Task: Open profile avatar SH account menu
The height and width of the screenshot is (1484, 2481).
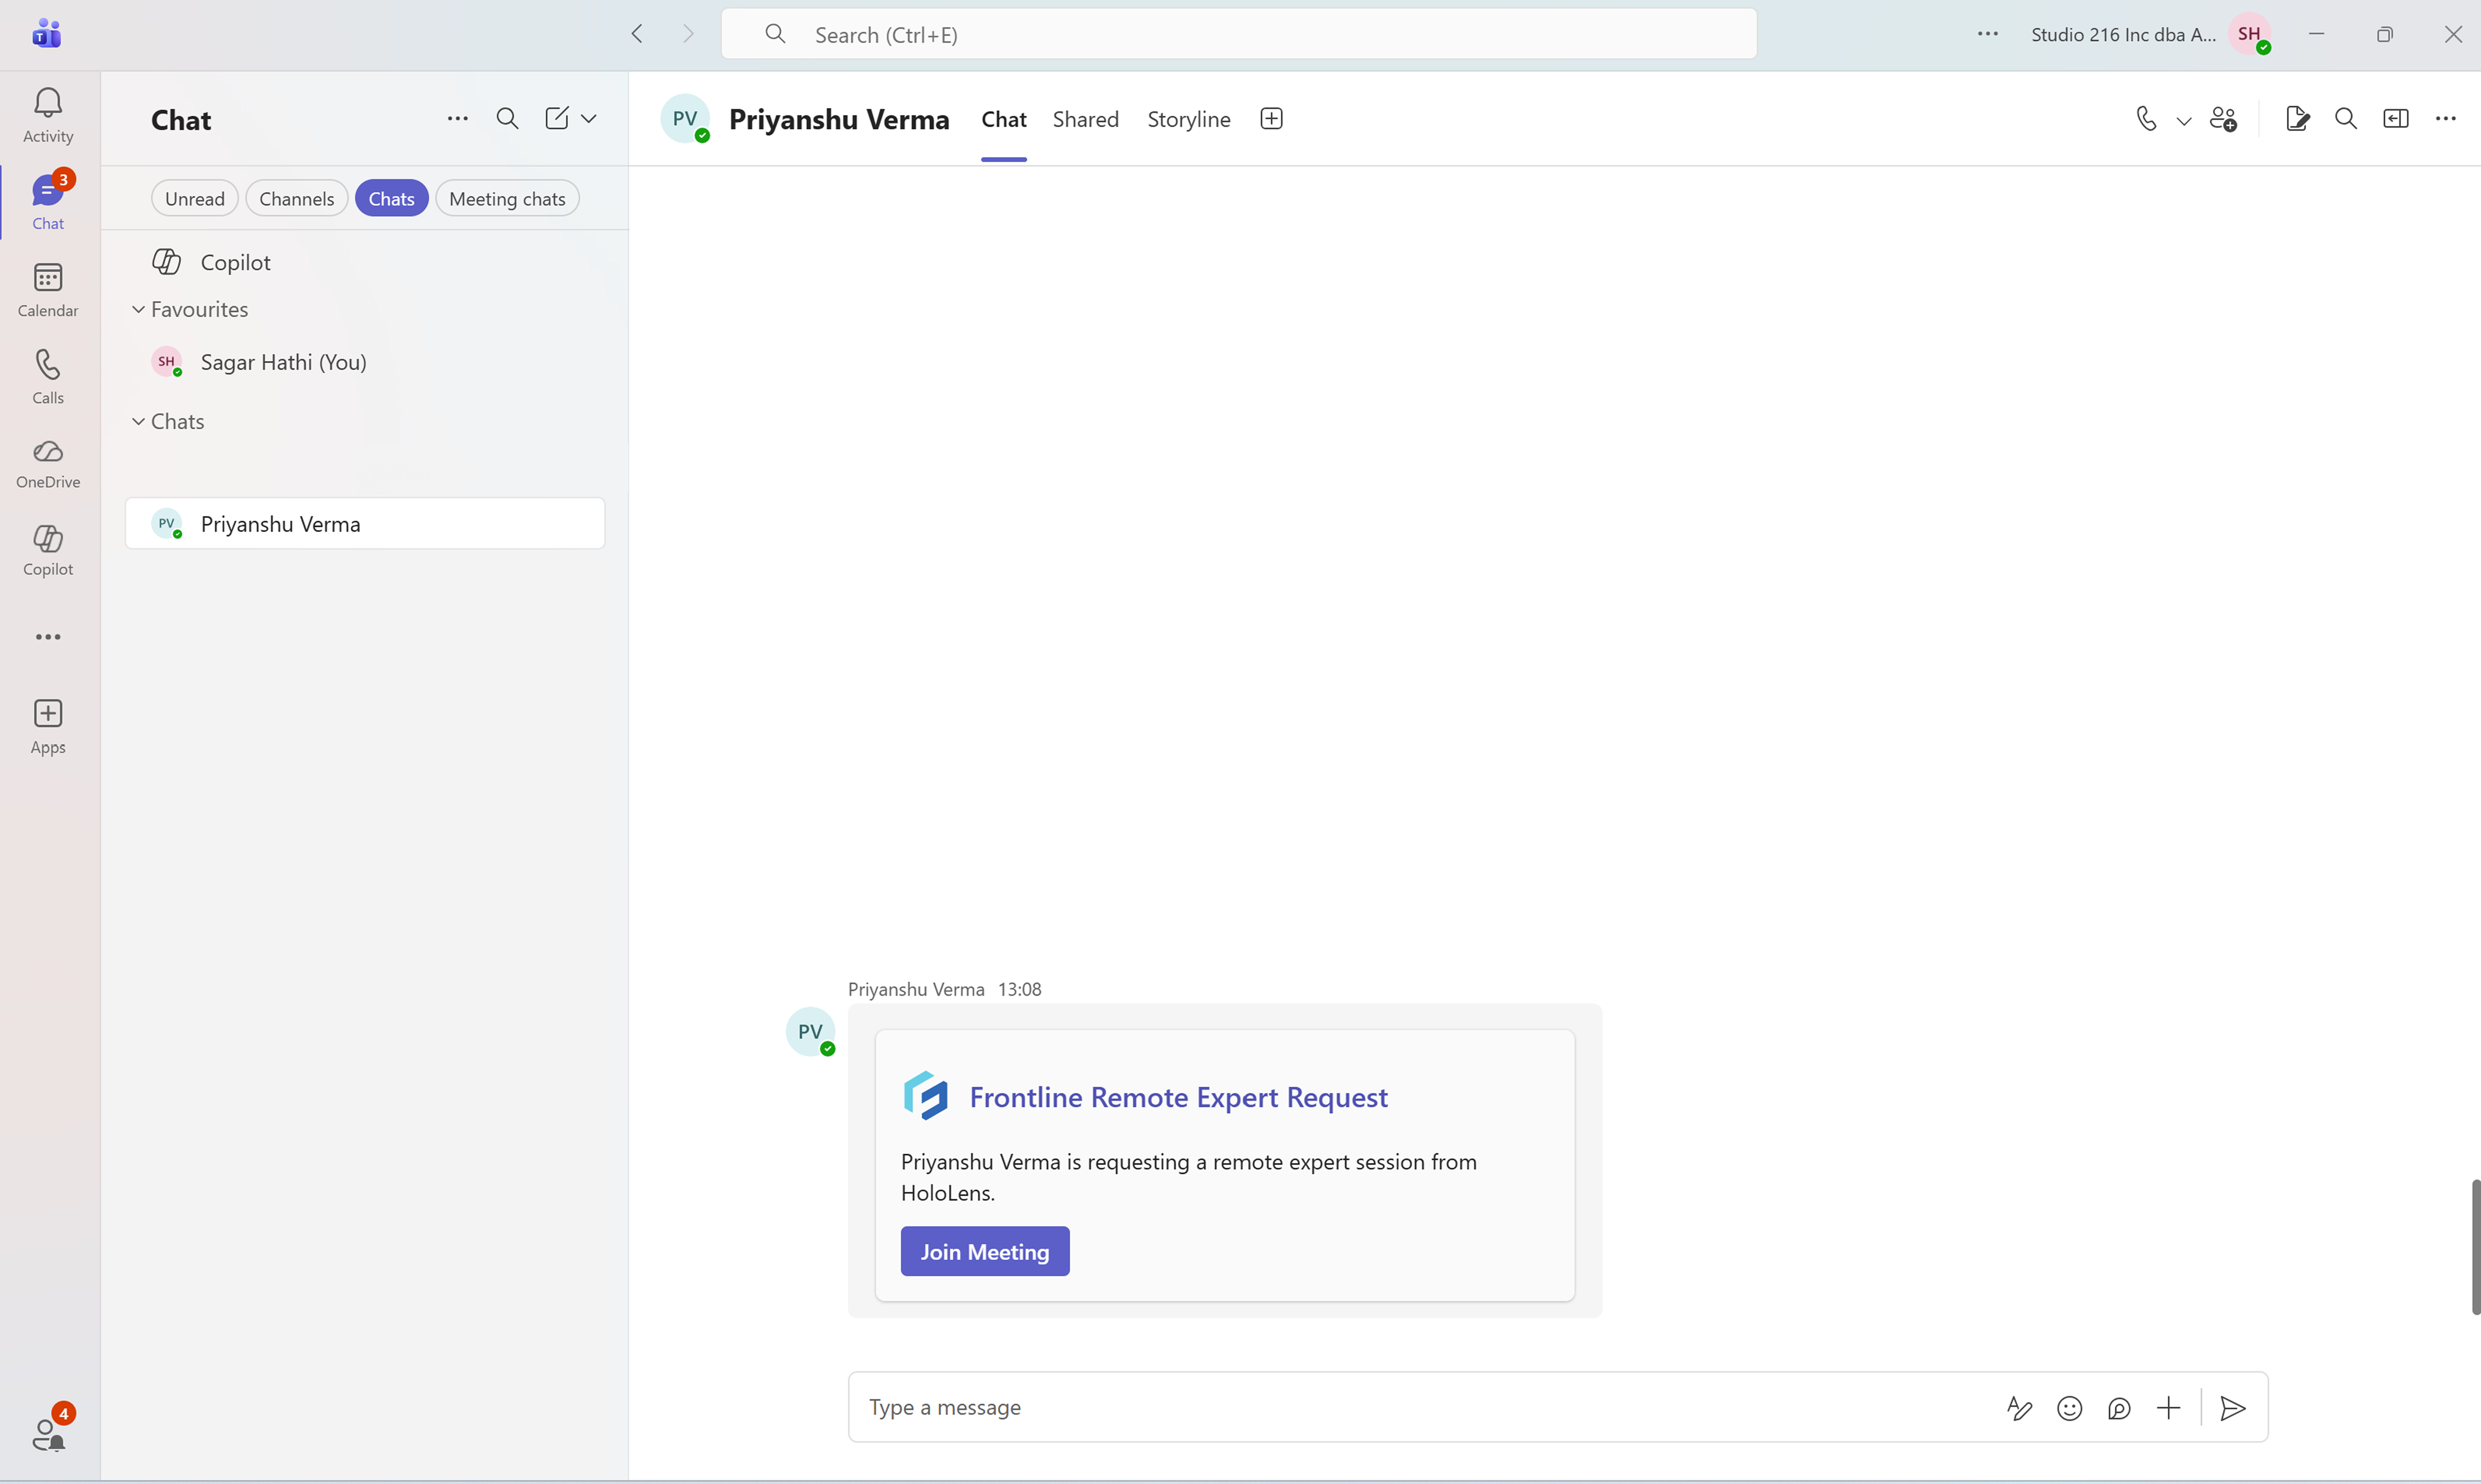Action: (2250, 34)
